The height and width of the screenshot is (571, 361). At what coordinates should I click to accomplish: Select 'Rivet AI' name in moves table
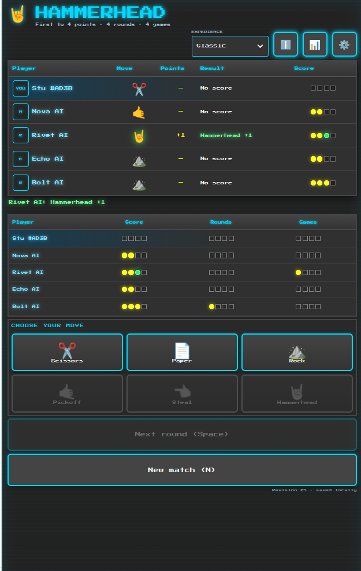click(x=50, y=135)
